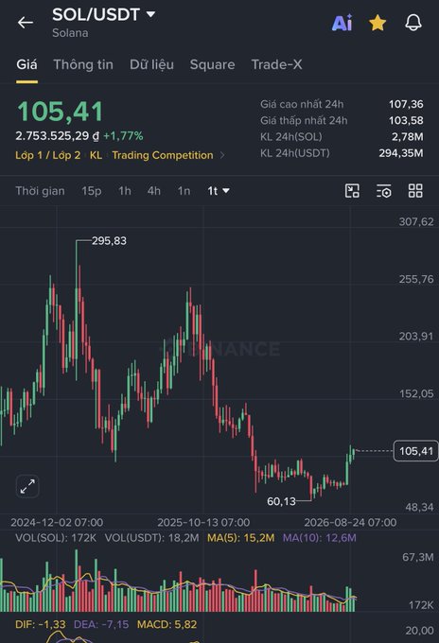Open the chart drawing tools icon
Image resolution: width=439 pixels, height=643 pixels.
352,191
